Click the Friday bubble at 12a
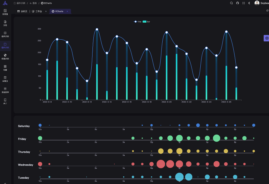This screenshot has height=184, width=269. (x=40, y=138)
